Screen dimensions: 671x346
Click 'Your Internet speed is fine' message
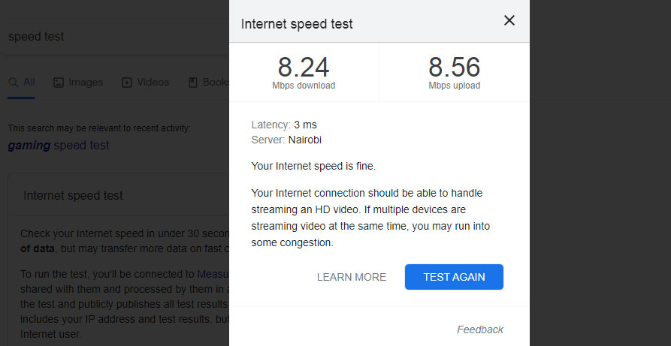click(313, 165)
